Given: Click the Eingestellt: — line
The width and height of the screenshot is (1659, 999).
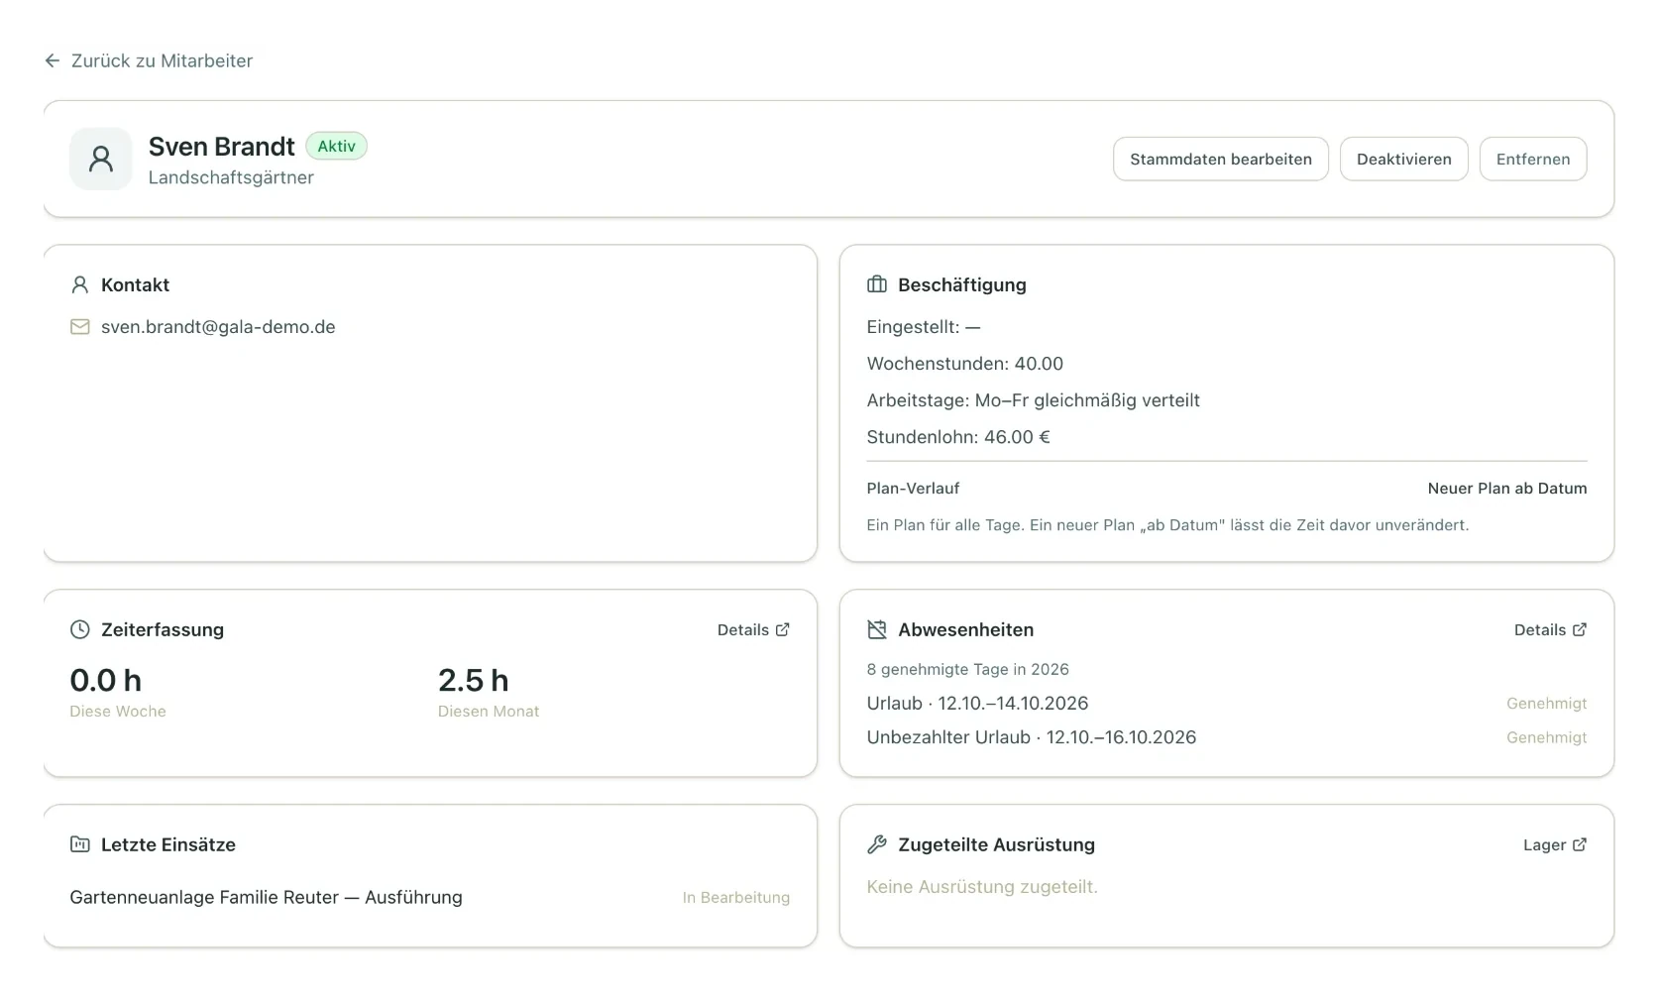Looking at the screenshot, I should click(x=924, y=327).
